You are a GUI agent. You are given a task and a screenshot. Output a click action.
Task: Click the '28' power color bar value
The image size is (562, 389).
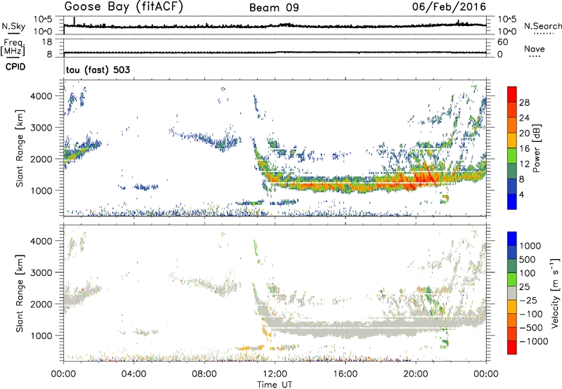524,103
